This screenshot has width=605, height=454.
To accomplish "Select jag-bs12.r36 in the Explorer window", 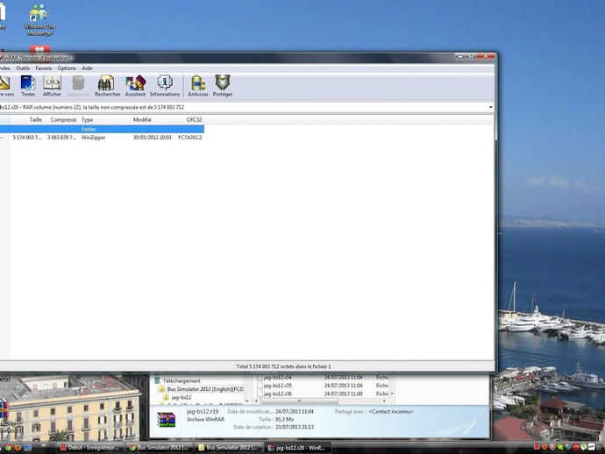I will [x=278, y=394].
